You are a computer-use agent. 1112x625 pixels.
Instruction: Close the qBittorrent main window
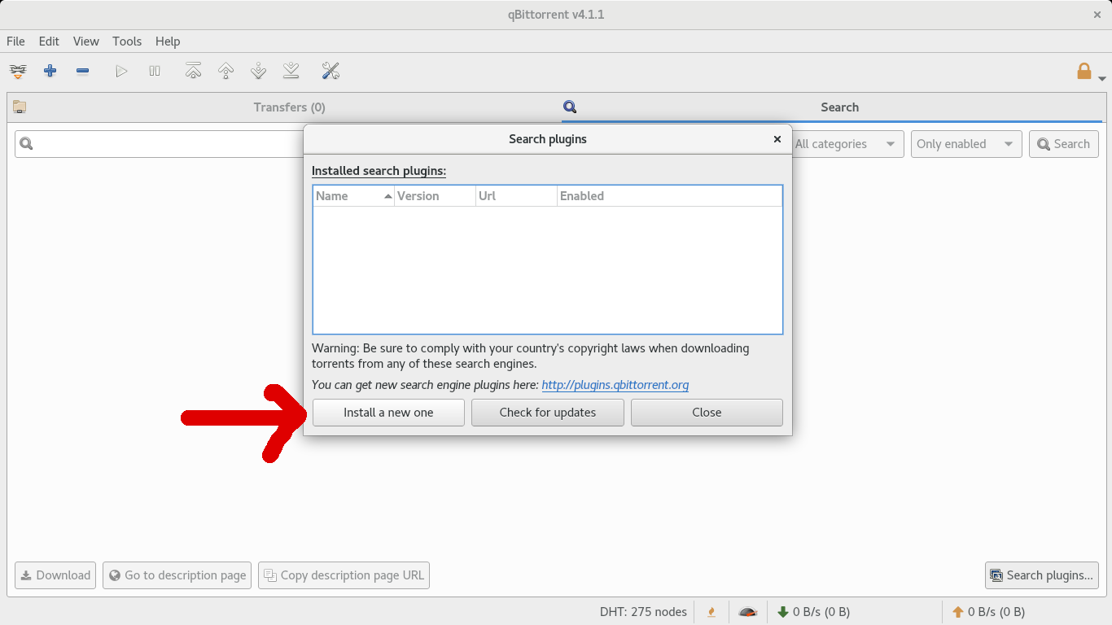[1097, 15]
